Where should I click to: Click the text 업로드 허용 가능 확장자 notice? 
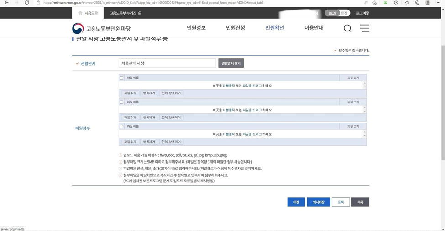[x=175, y=155]
